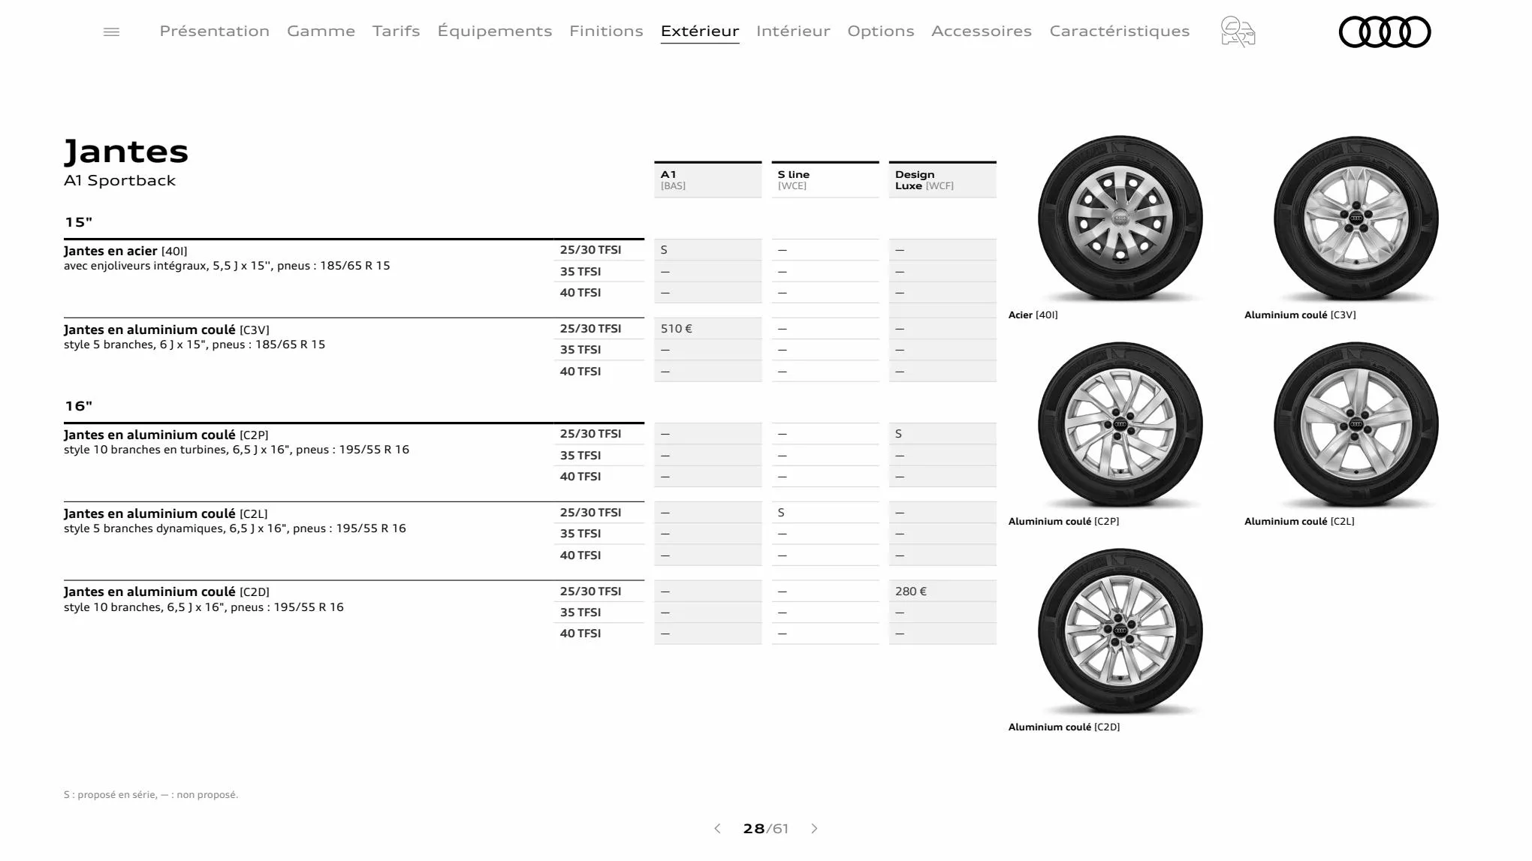The width and height of the screenshot is (1532, 861).
Task: Open the Présentation tab
Action: coord(214,31)
